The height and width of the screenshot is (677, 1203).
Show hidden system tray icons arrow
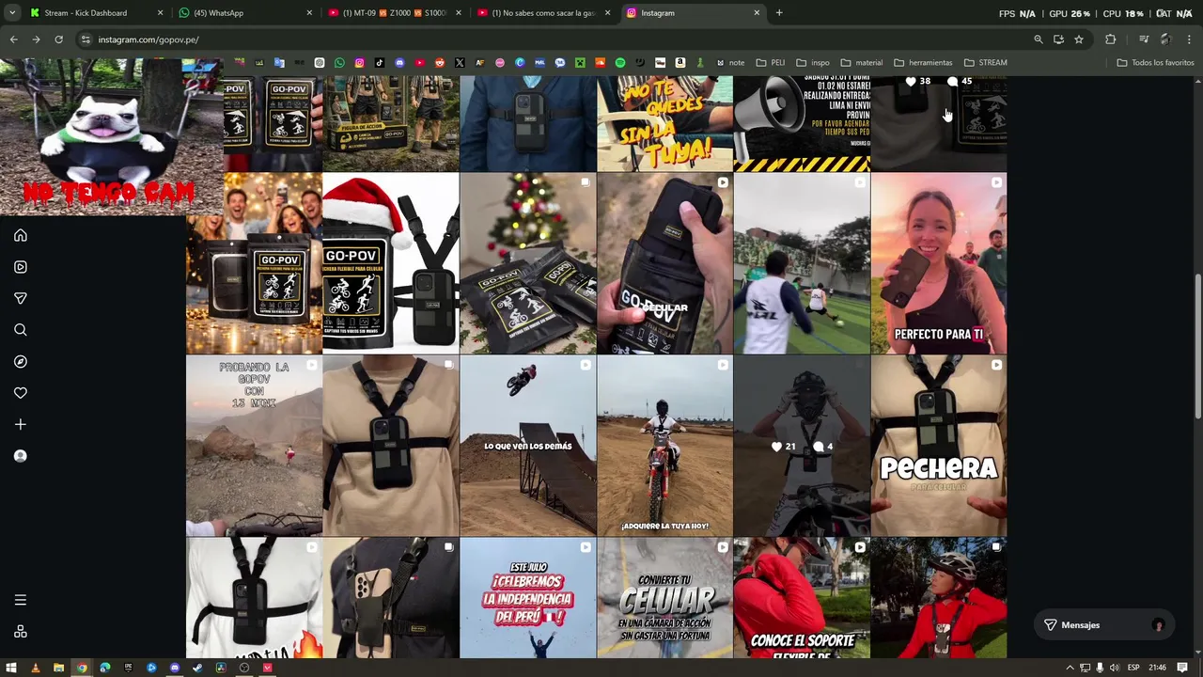(x=1070, y=668)
